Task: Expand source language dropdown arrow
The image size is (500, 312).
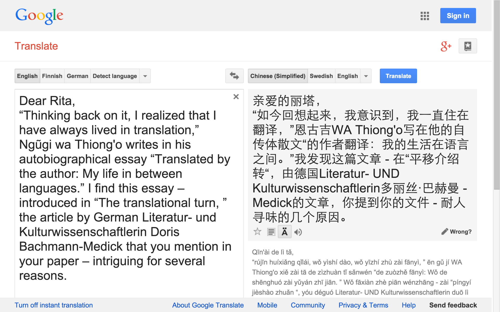Action: click(145, 76)
